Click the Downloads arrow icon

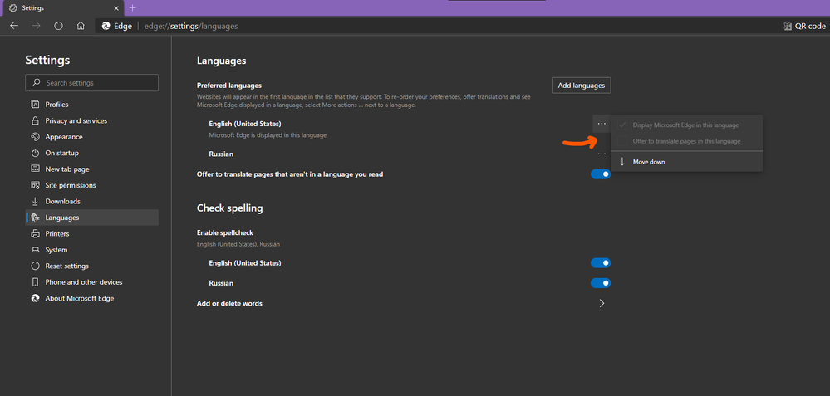tap(35, 202)
